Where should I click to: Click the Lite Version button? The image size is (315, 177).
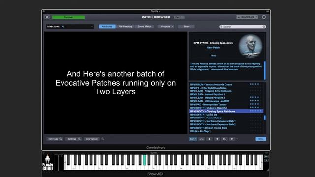(x=92, y=139)
